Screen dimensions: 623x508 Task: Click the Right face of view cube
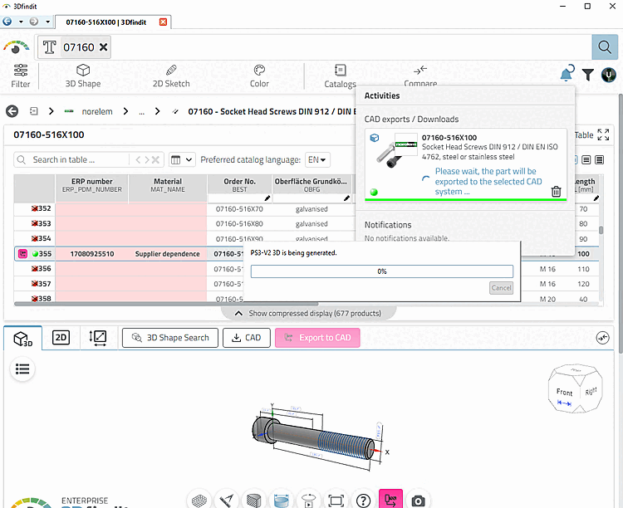point(591,391)
